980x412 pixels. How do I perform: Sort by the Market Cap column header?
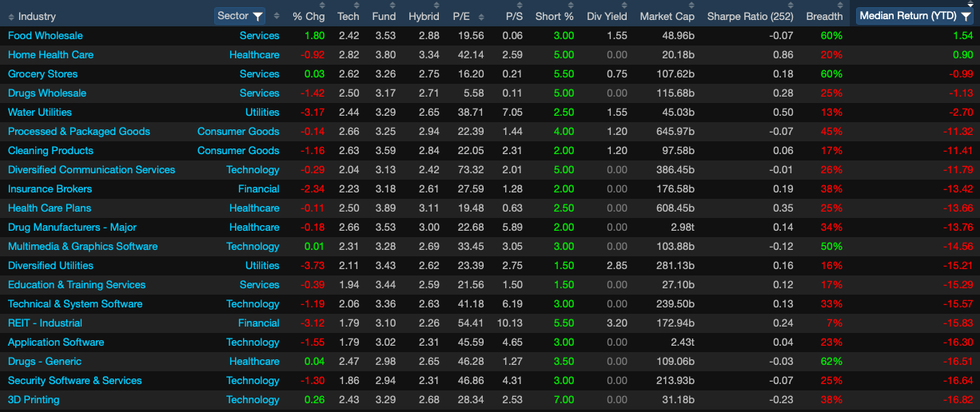click(x=667, y=16)
